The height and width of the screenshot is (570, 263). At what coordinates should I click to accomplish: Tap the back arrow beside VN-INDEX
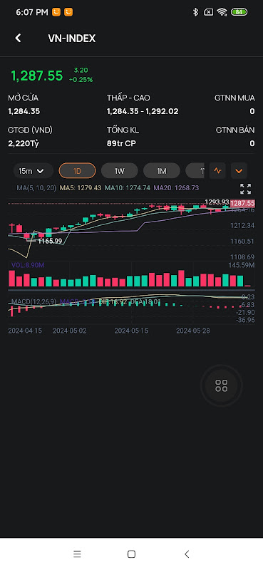pos(18,38)
